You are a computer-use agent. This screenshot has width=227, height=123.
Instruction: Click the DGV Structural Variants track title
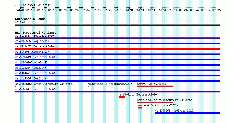pyautogui.click(x=36, y=33)
